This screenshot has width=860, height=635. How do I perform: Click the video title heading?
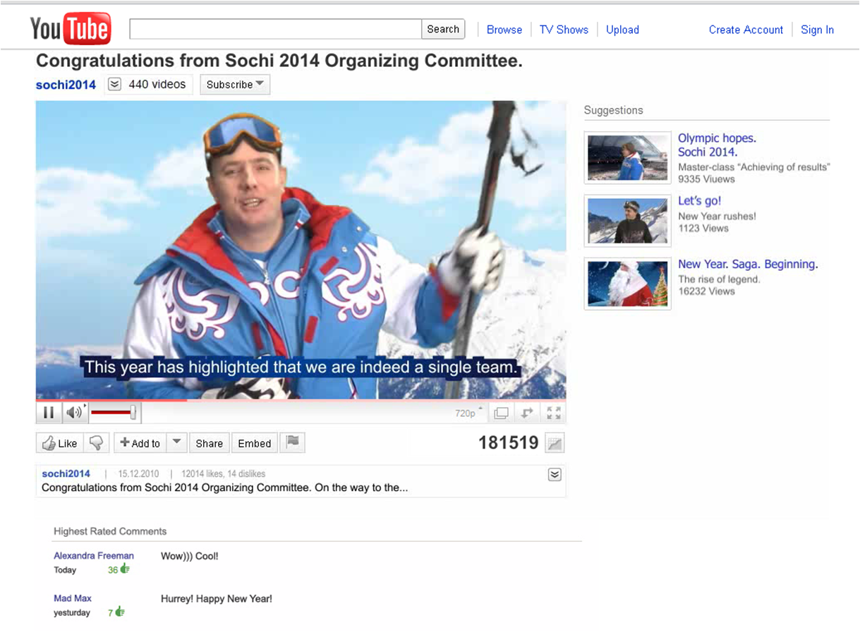(279, 61)
